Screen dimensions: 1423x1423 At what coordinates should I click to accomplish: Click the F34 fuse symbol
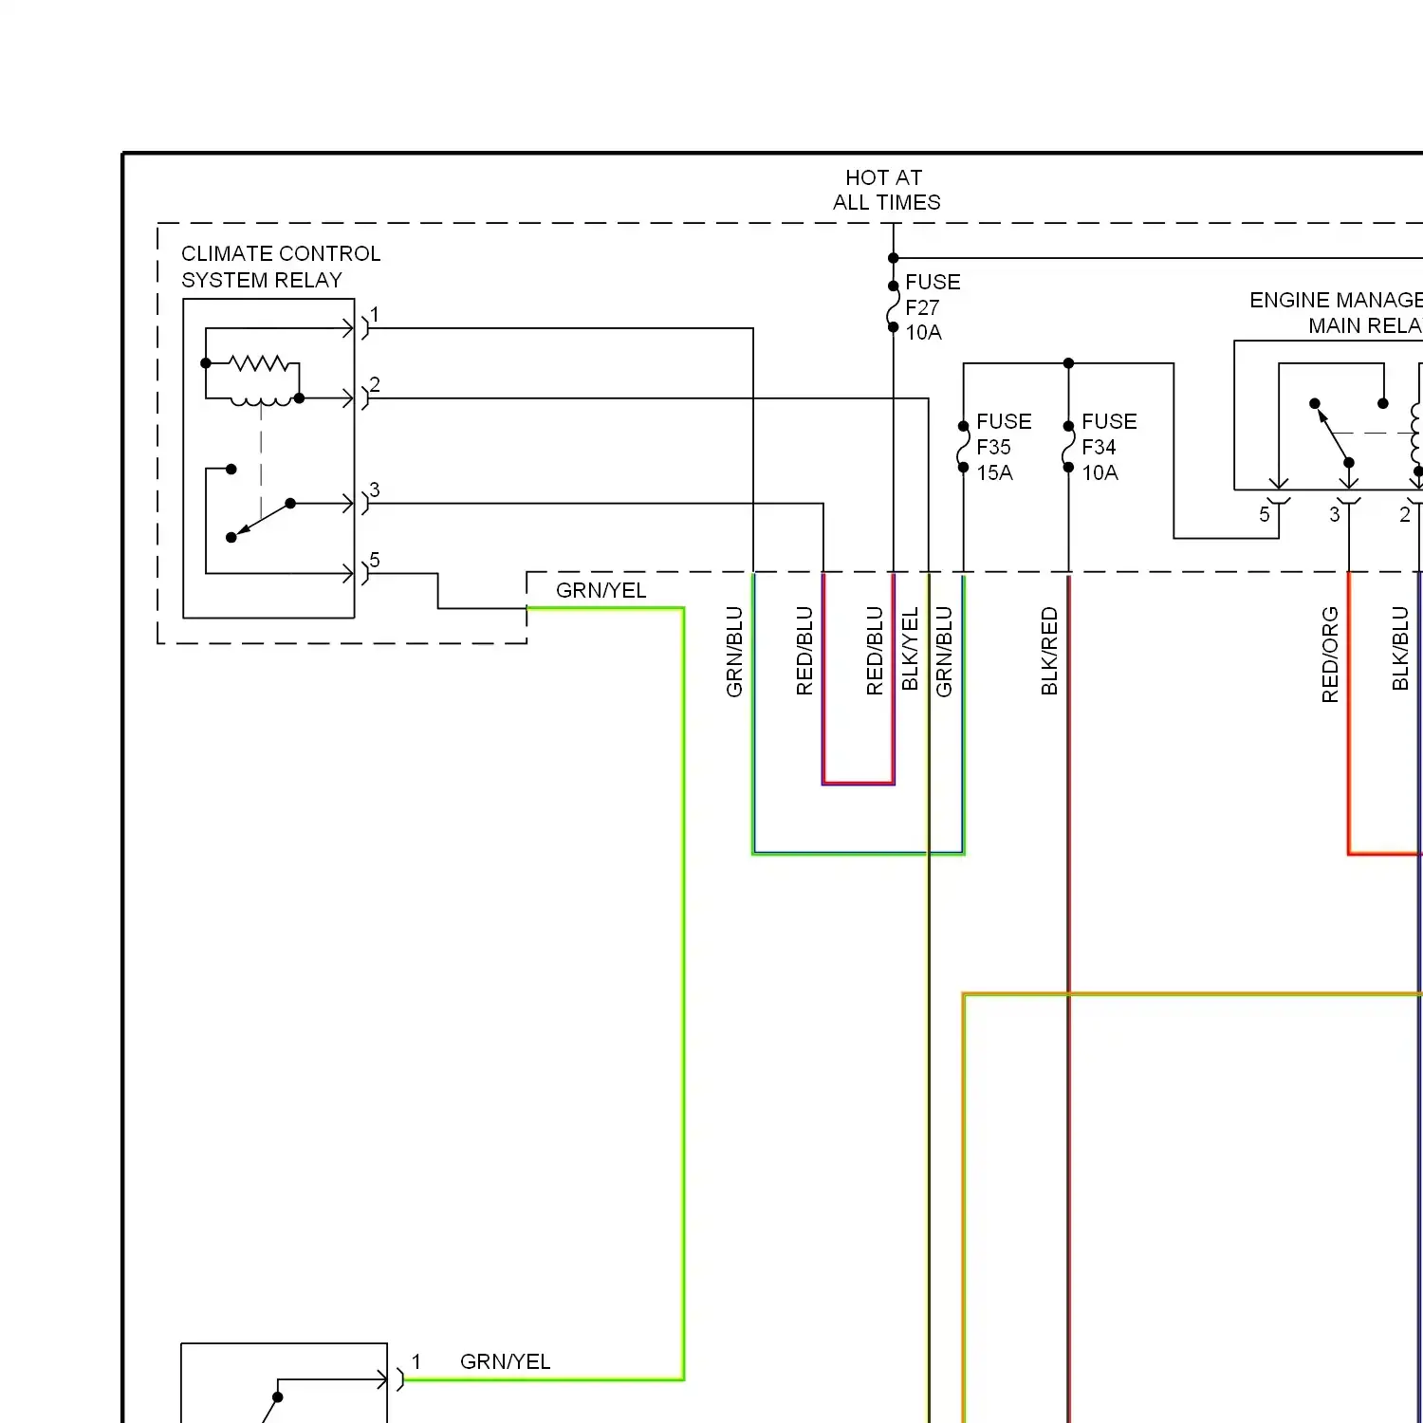(1068, 447)
